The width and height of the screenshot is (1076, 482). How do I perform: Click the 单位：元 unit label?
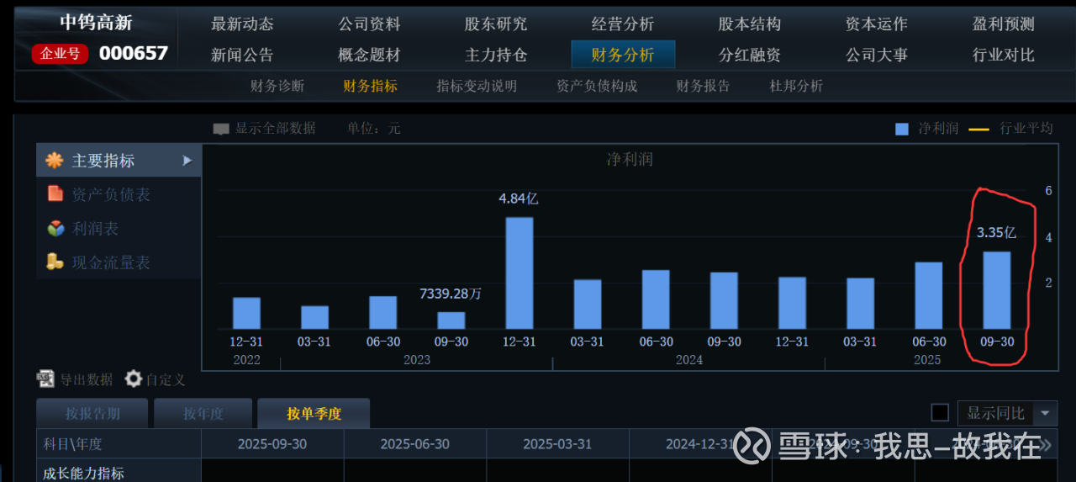click(374, 128)
